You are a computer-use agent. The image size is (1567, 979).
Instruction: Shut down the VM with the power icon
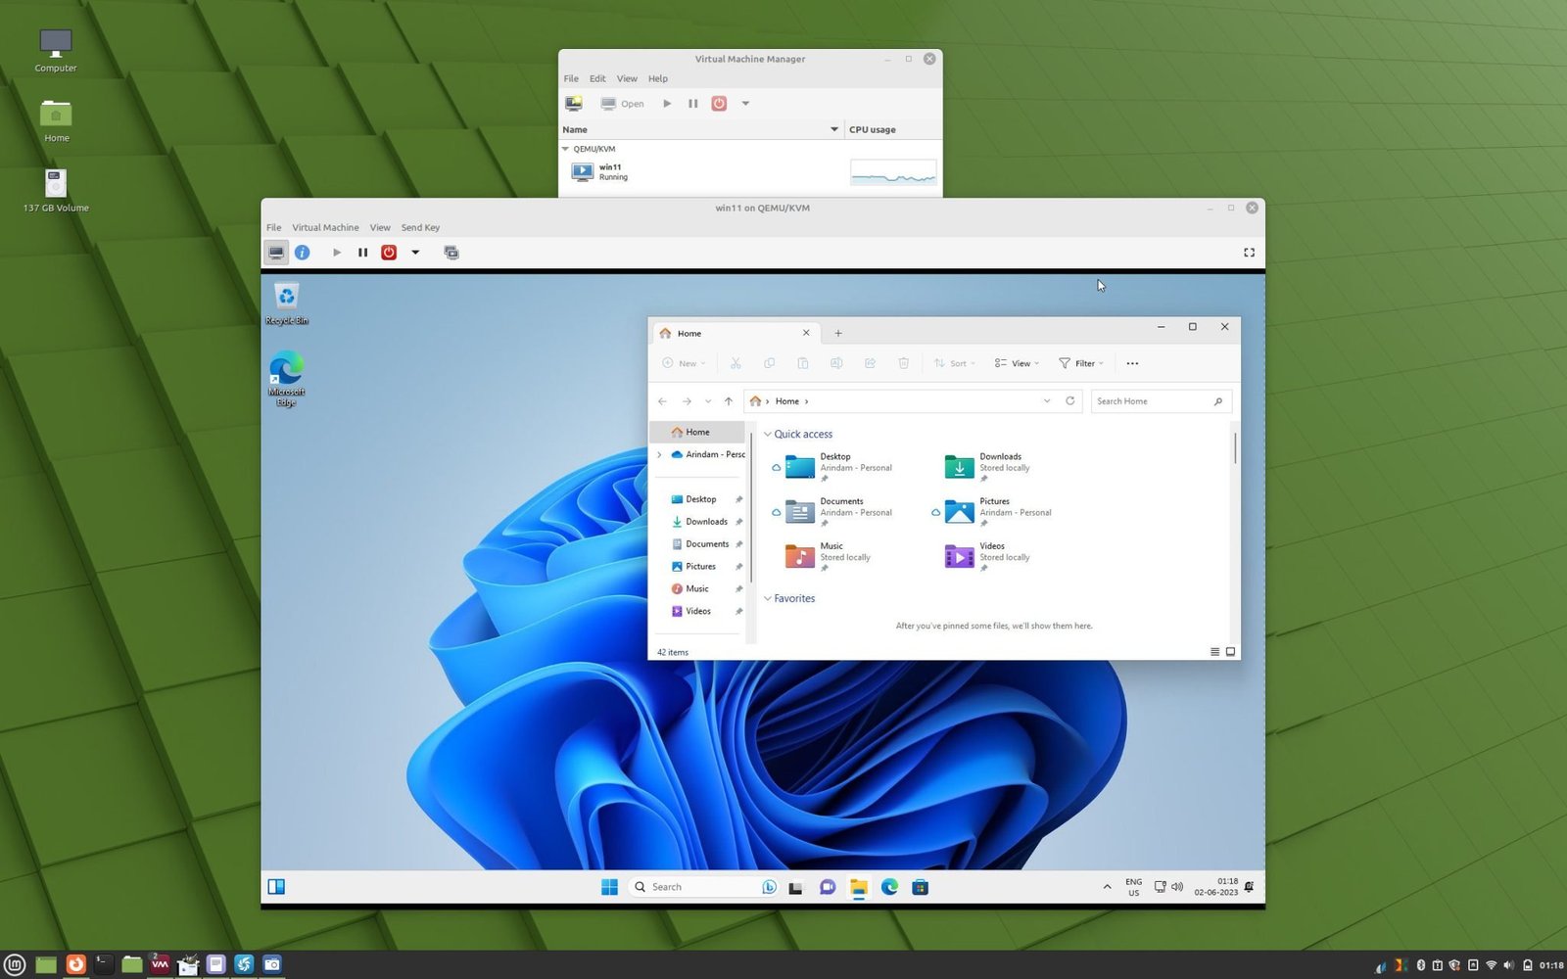pos(389,252)
